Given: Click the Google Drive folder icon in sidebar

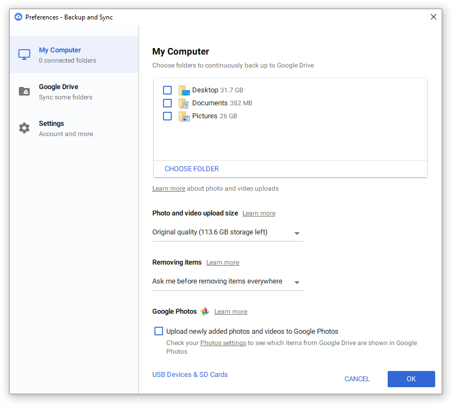Looking at the screenshot, I should click(24, 91).
